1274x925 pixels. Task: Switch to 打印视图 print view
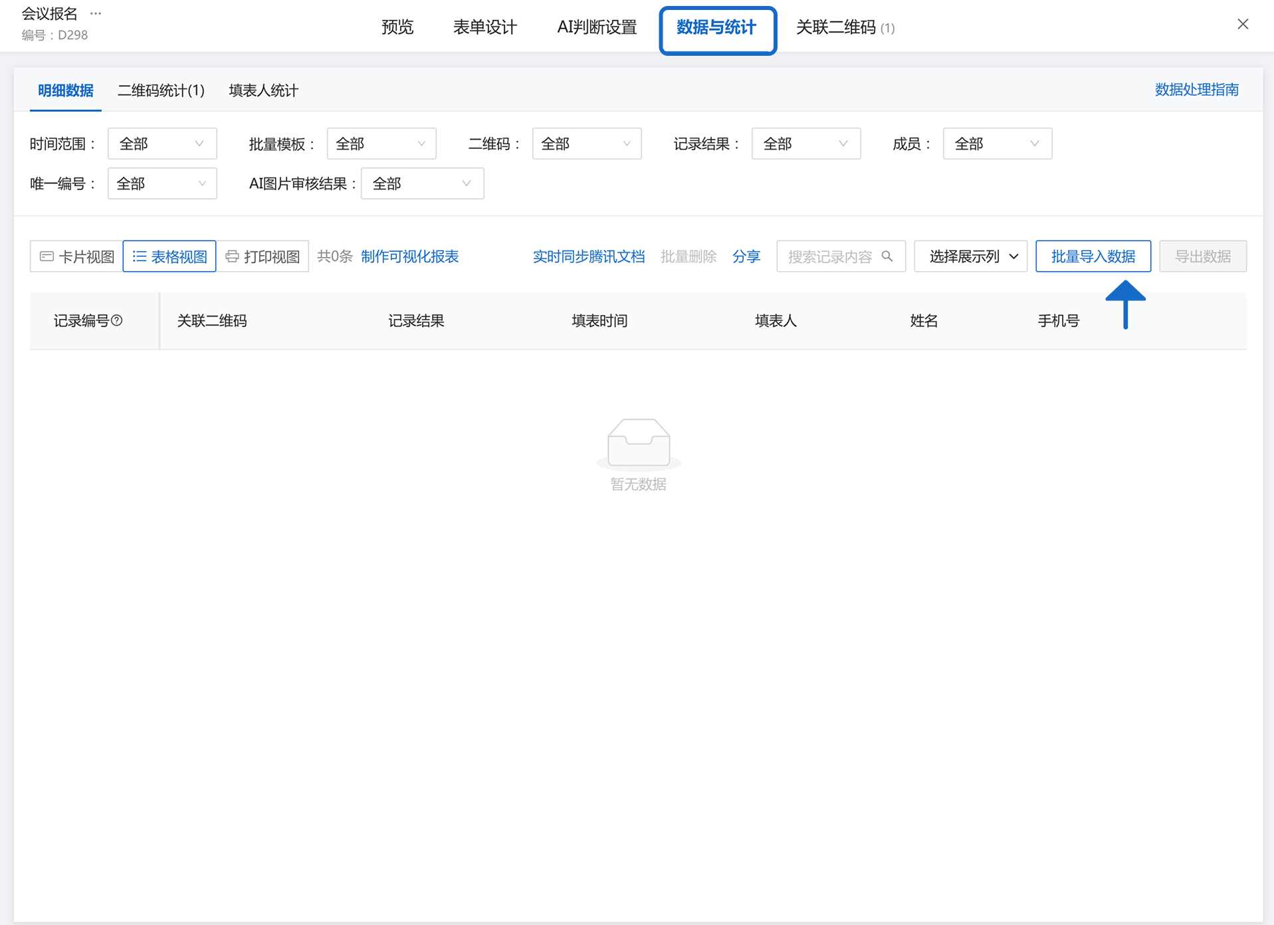point(263,257)
